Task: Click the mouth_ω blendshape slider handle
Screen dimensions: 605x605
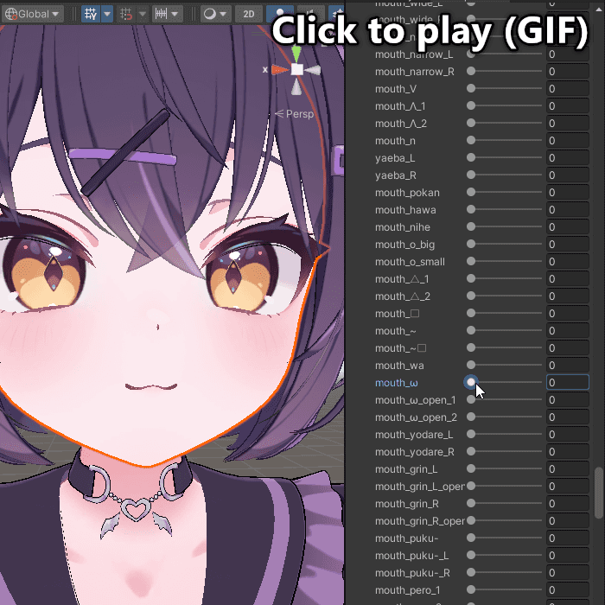Action: (x=471, y=382)
